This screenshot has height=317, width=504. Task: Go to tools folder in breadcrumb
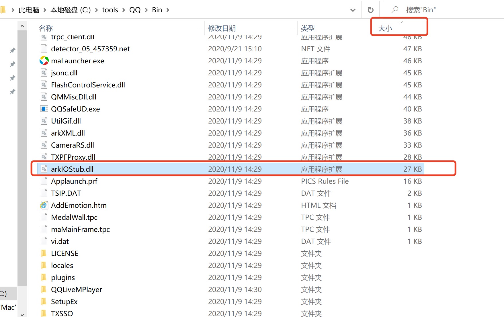pyautogui.click(x=110, y=10)
